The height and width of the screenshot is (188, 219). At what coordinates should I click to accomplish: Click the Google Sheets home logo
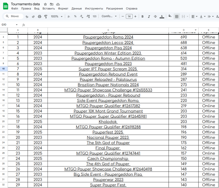pos(6,6)
